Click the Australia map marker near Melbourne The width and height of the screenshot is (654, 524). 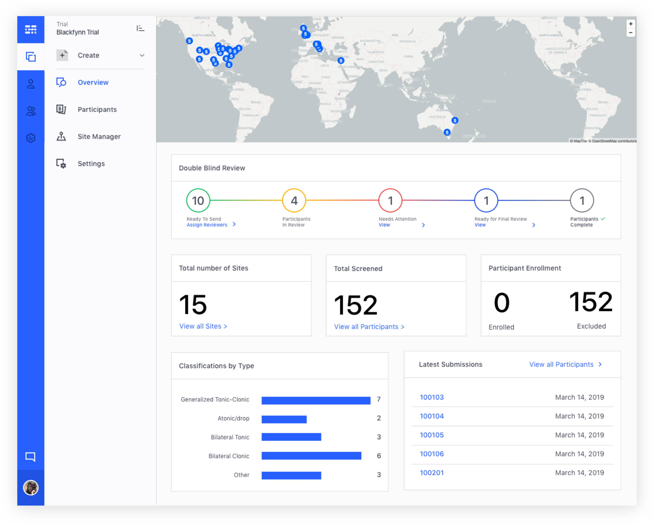point(447,132)
